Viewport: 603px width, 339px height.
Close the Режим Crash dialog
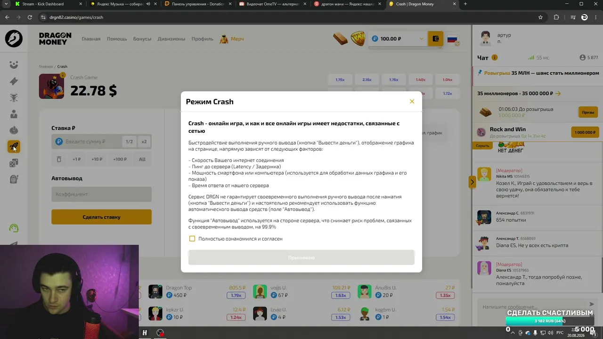click(412, 101)
